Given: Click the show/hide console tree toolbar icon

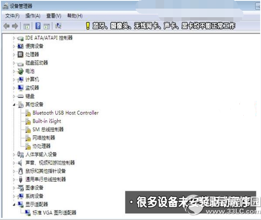Looking at the screenshot, I should 27,26.
